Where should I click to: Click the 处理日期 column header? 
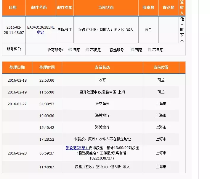pyautogui.click(x=17, y=67)
